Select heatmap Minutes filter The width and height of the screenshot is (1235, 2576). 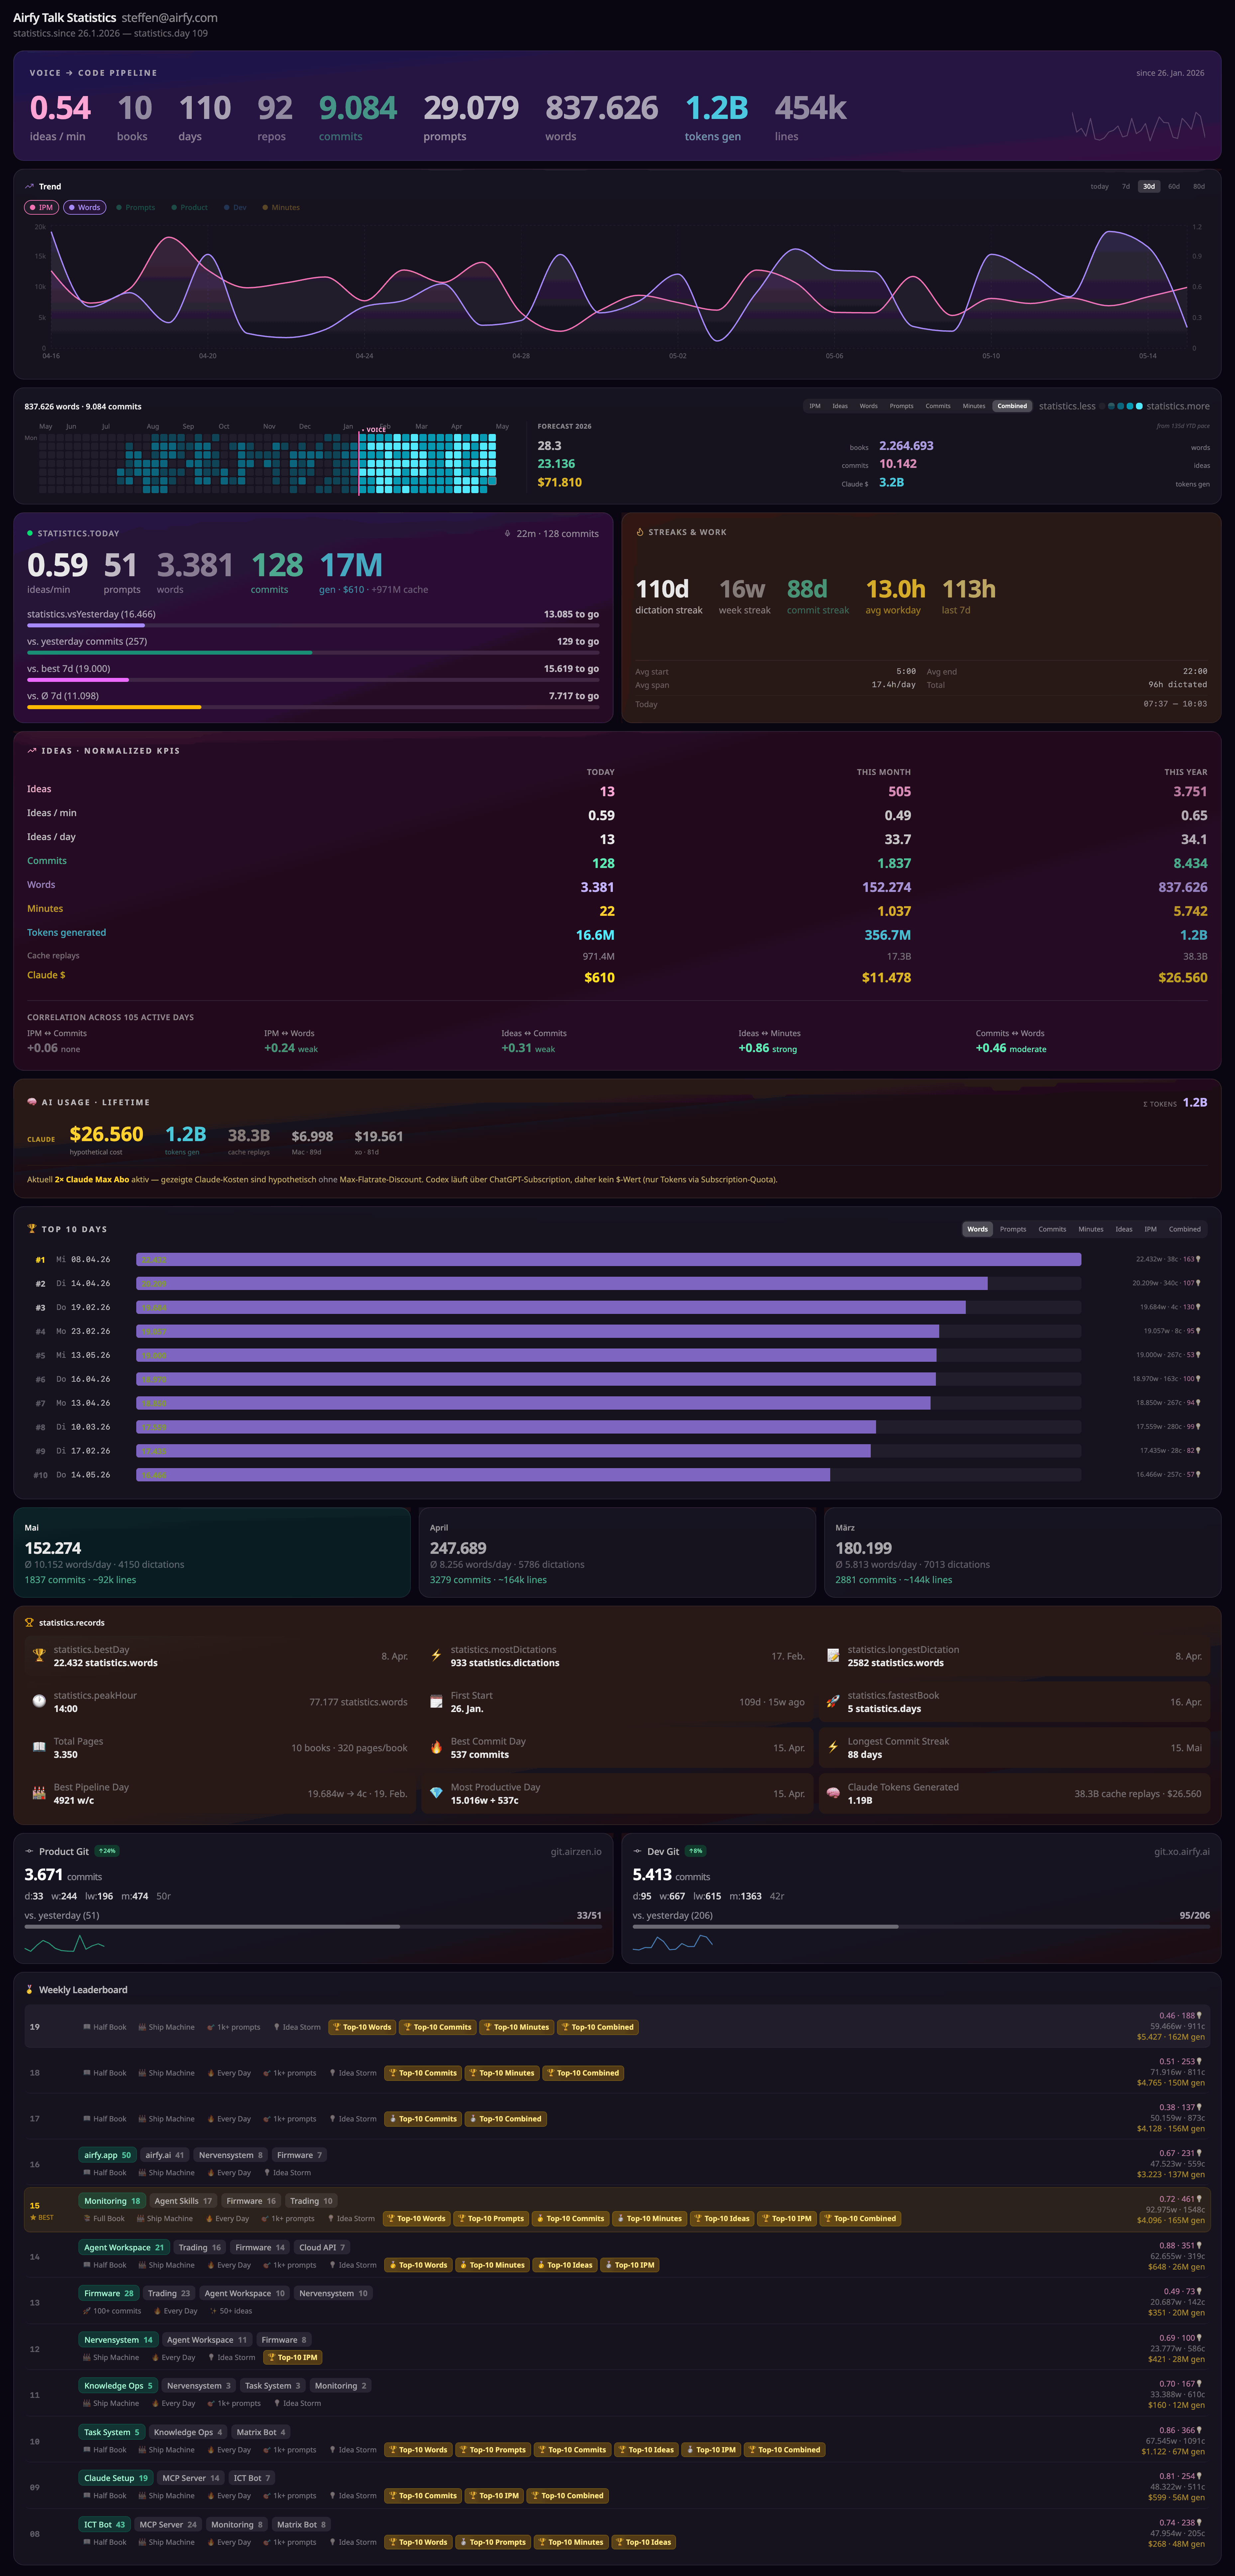974,406
